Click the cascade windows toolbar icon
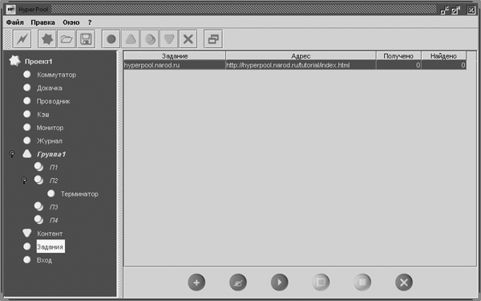 point(213,39)
